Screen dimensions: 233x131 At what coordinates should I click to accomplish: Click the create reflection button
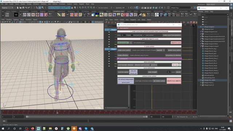(x=123, y=55)
